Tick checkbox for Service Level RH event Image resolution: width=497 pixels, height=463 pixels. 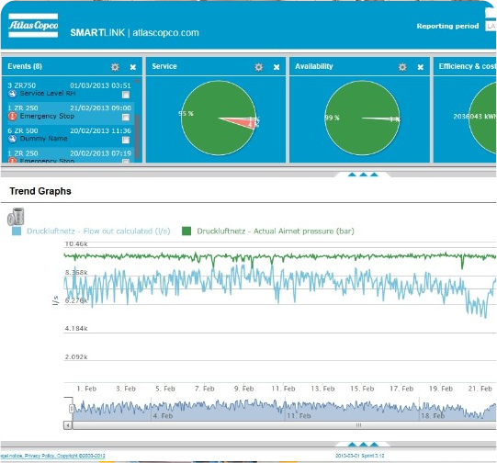point(126,95)
